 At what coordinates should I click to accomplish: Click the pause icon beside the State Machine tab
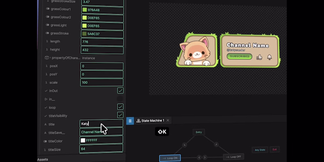point(130,121)
